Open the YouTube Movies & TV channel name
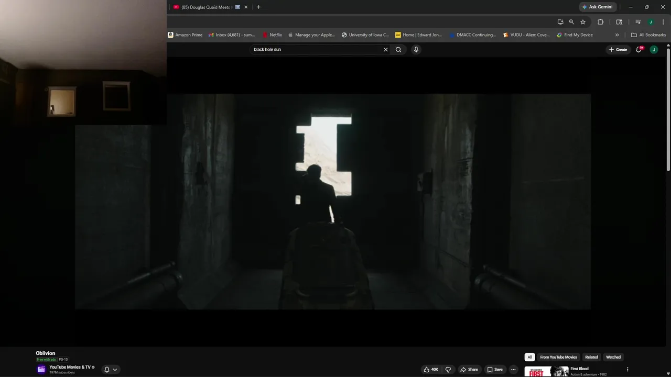 (70, 367)
